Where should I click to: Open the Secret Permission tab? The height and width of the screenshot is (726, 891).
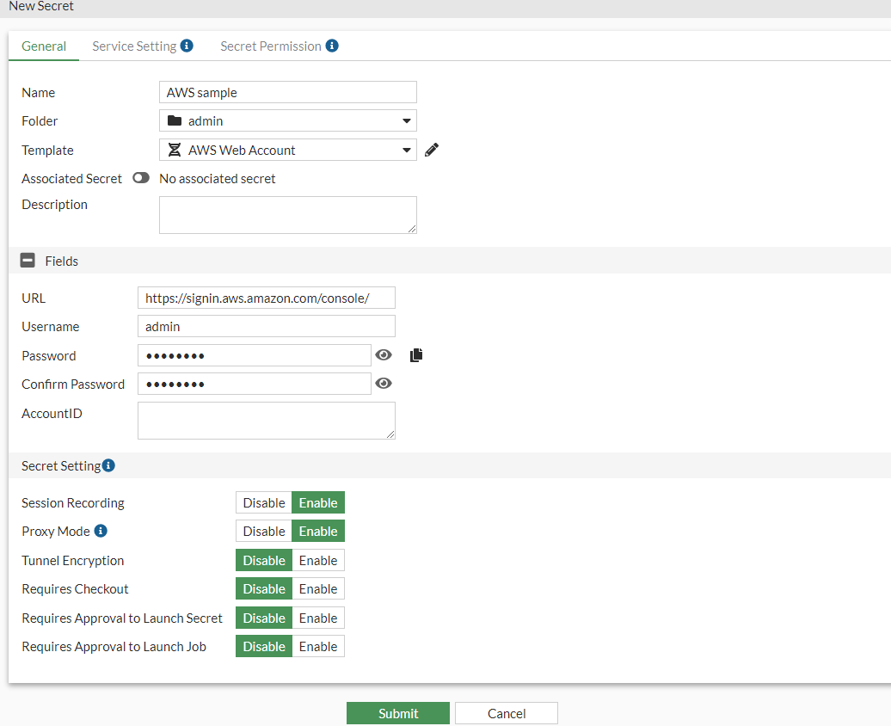[x=270, y=46]
